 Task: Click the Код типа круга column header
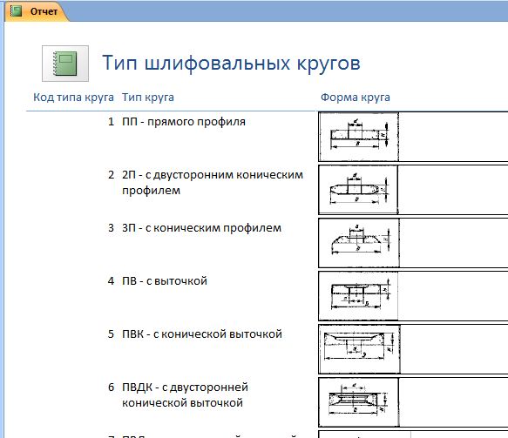(73, 98)
